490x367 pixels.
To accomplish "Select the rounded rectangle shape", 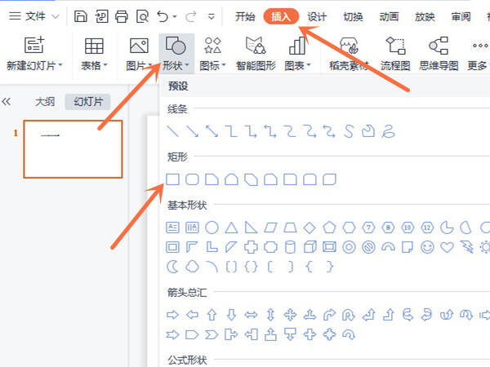I will tap(192, 179).
